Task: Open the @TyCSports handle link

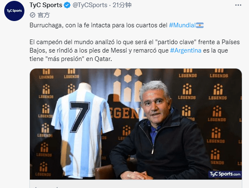Action: [x=90, y=5]
